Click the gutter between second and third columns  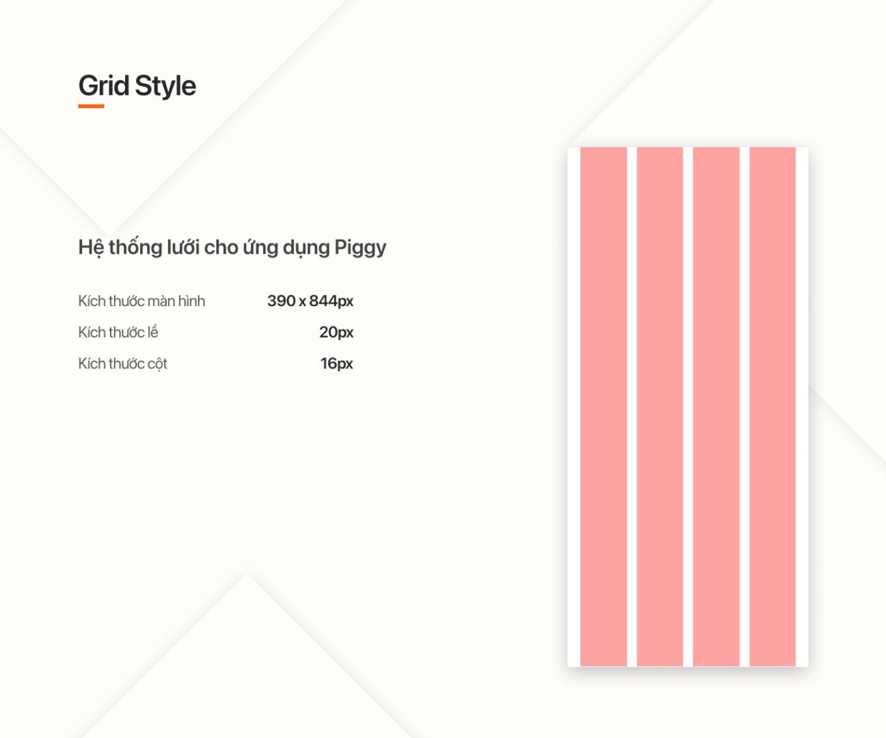(x=688, y=407)
